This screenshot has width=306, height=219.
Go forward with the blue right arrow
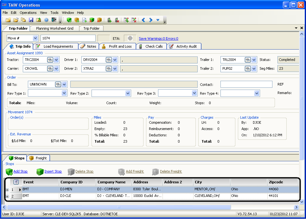pos(151,20)
